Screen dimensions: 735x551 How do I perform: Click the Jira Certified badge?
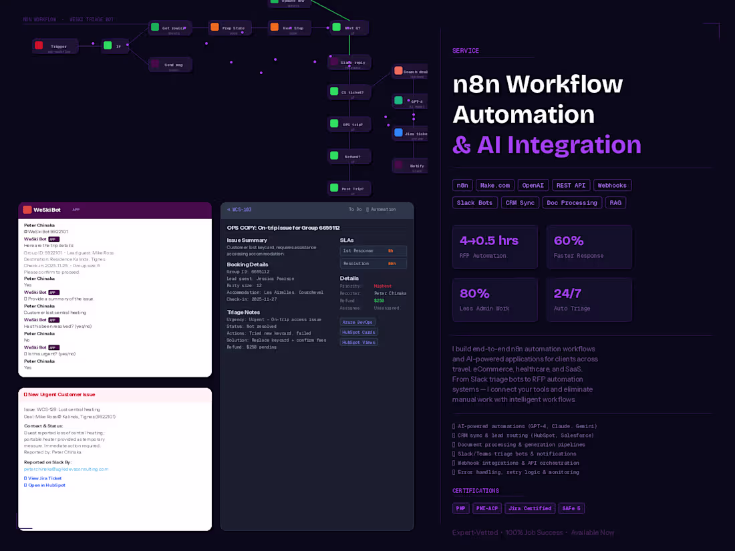pos(529,508)
